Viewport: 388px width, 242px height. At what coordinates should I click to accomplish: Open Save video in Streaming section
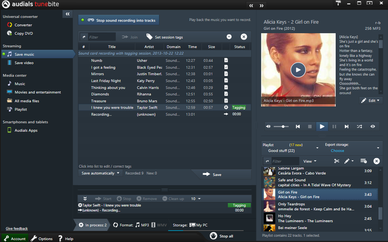[x=24, y=63]
